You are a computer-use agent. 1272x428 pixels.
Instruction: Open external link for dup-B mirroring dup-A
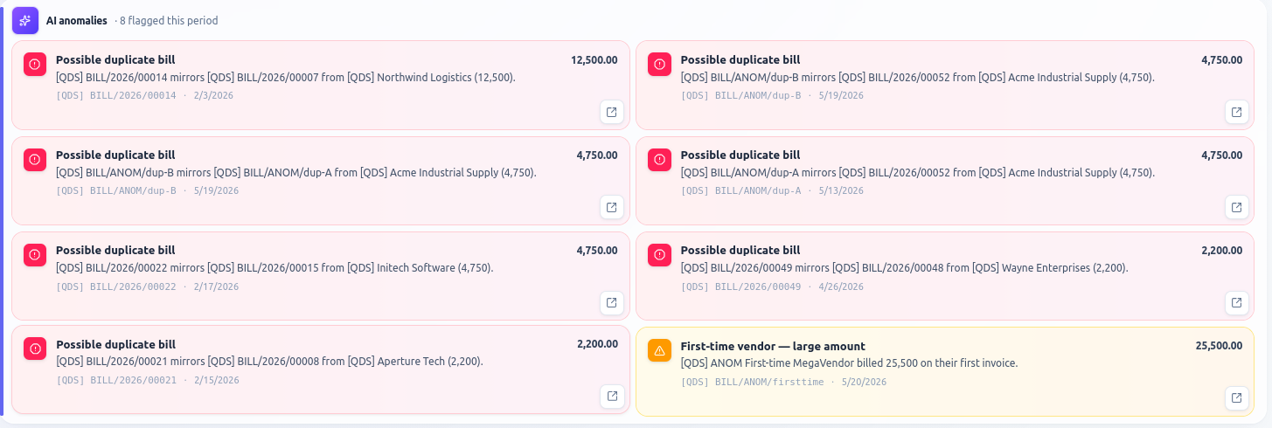612,207
